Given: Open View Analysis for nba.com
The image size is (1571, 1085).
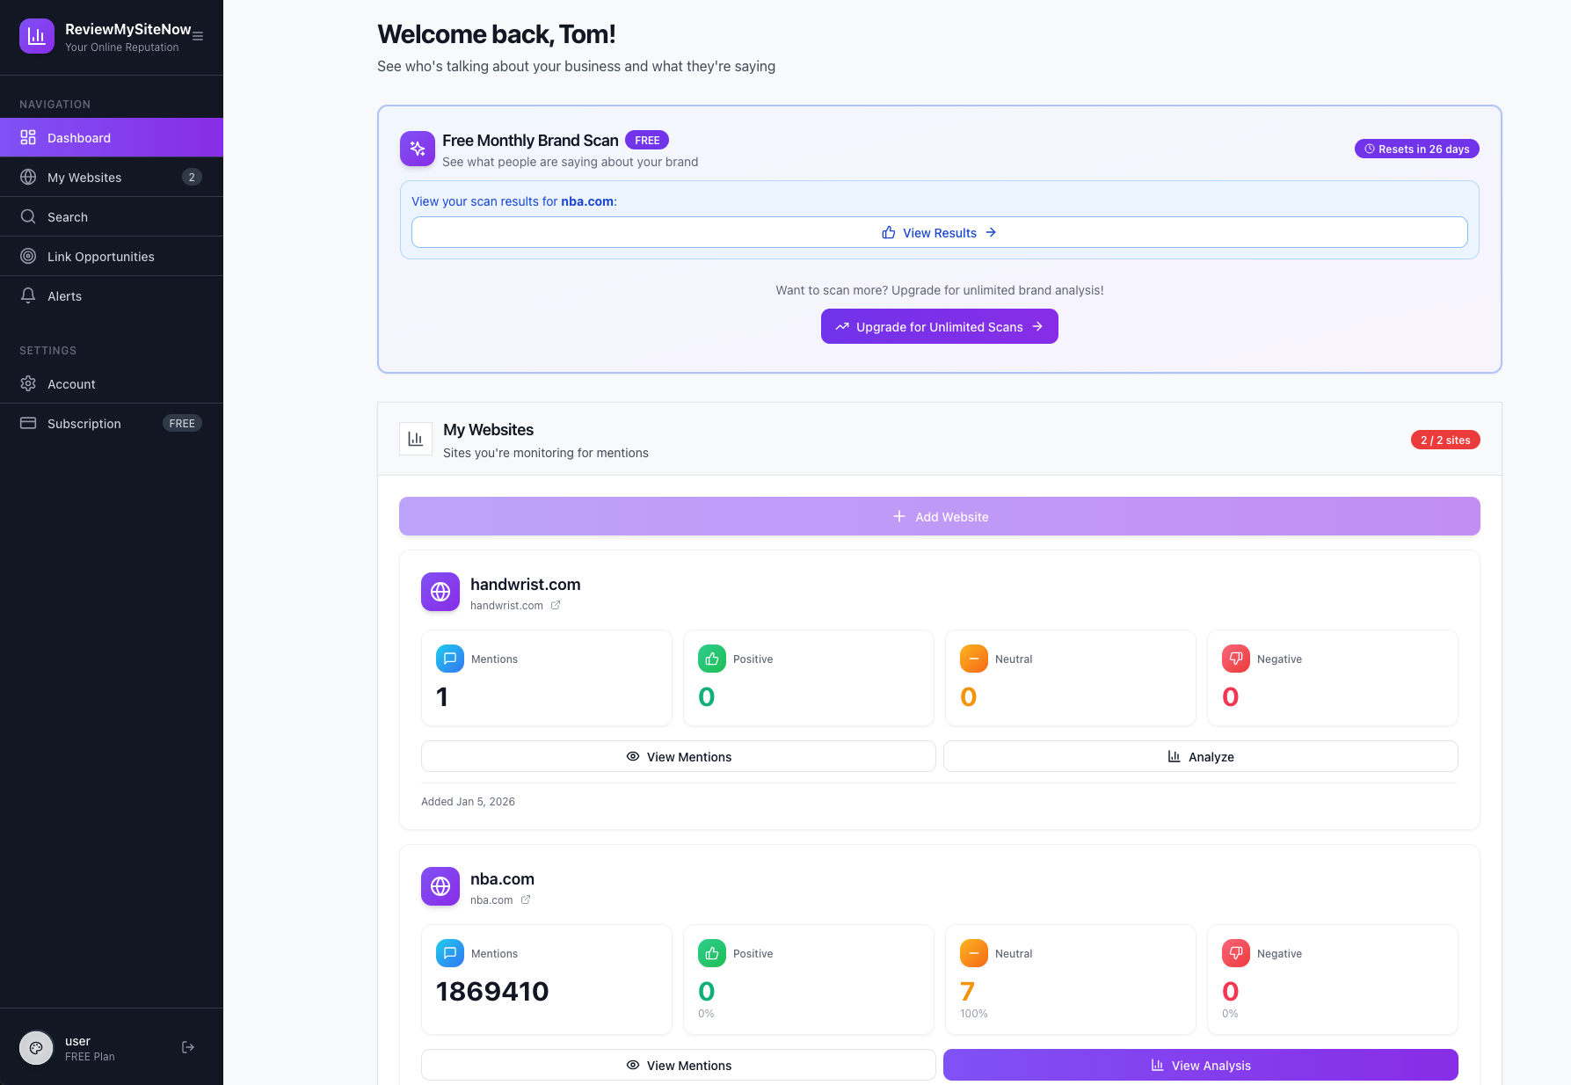Looking at the screenshot, I should (x=1200, y=1065).
